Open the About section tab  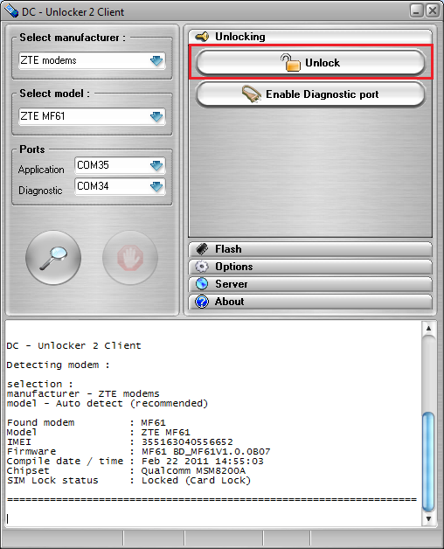(310, 302)
